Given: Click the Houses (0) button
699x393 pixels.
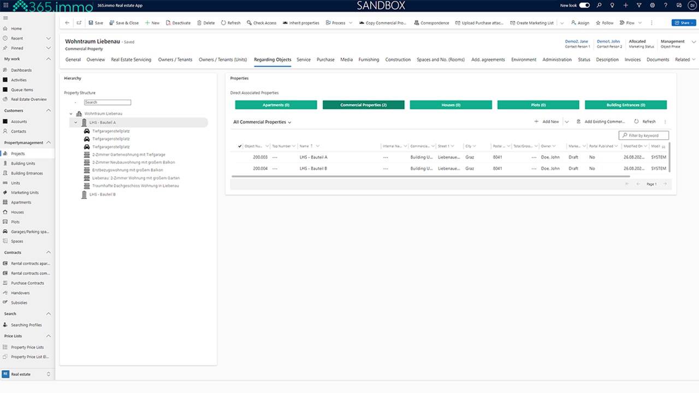Looking at the screenshot, I should click(451, 105).
